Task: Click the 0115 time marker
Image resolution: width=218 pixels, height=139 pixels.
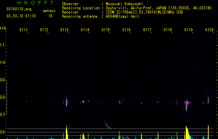Action: pos(106,30)
